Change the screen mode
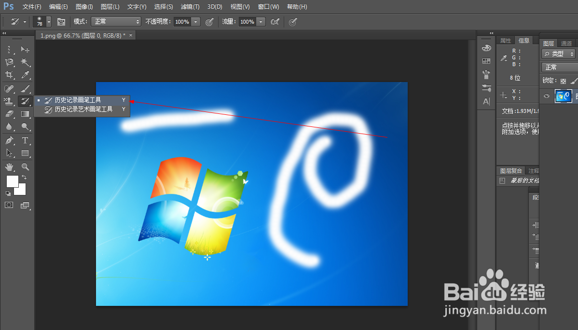 point(25,206)
